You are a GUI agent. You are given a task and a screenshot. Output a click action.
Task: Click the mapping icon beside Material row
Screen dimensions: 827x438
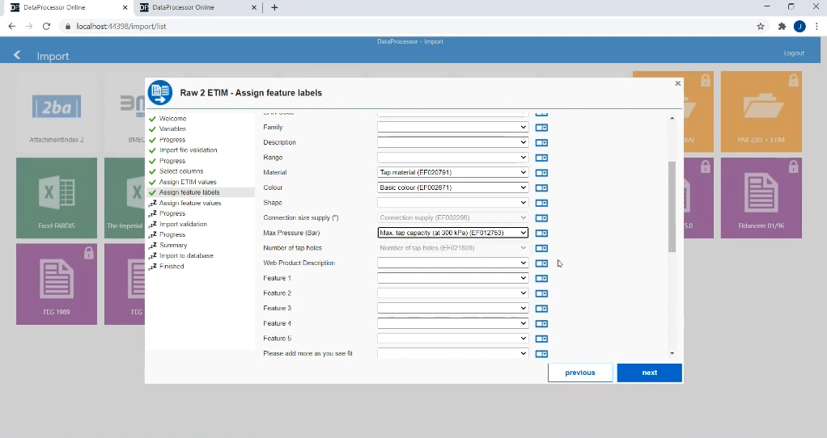point(541,173)
